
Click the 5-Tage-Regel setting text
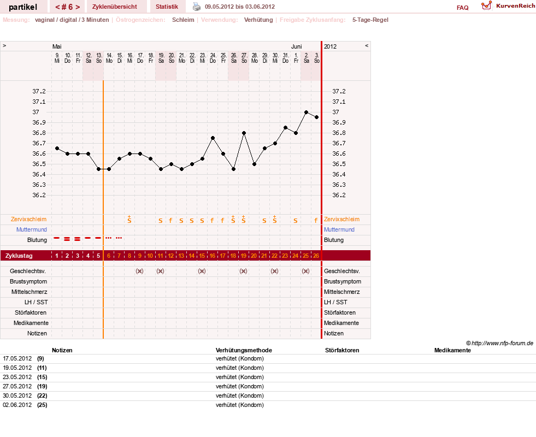click(370, 20)
